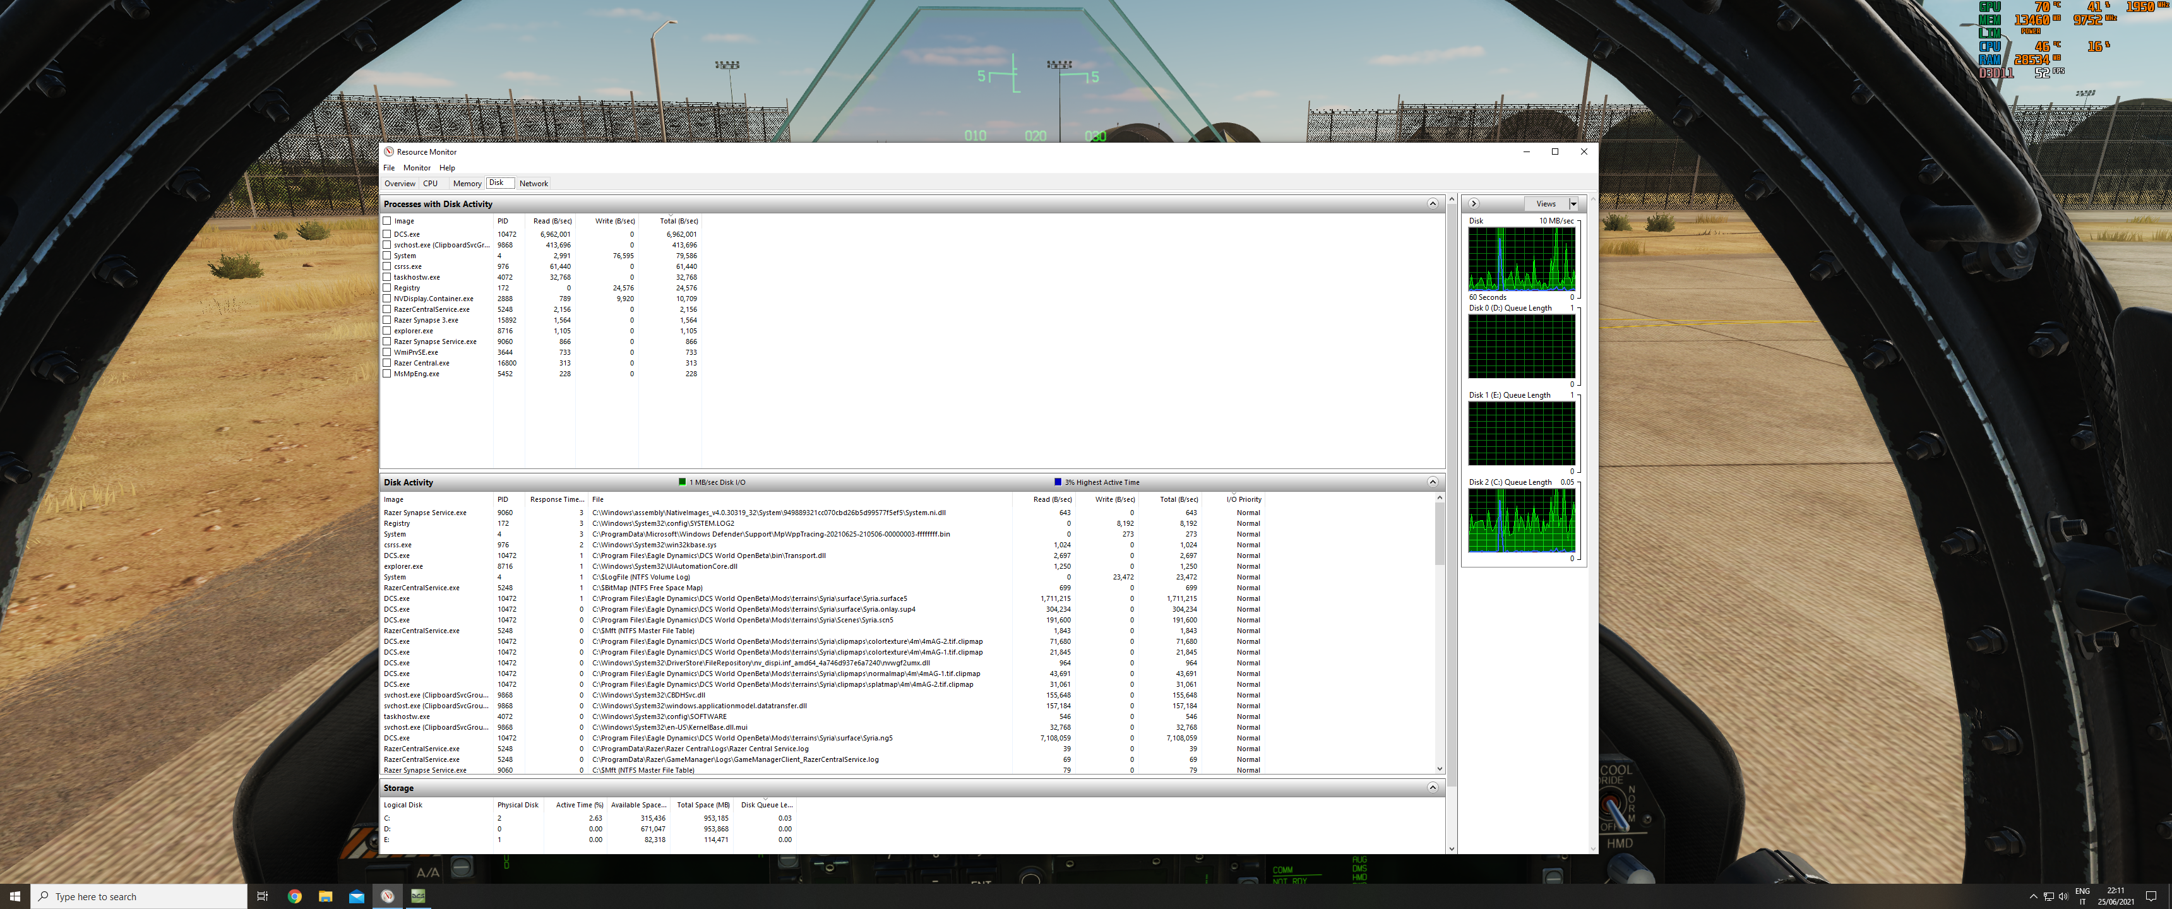Check the MsMpEng.exe checkbox
This screenshot has height=909, width=2172.
click(x=387, y=374)
